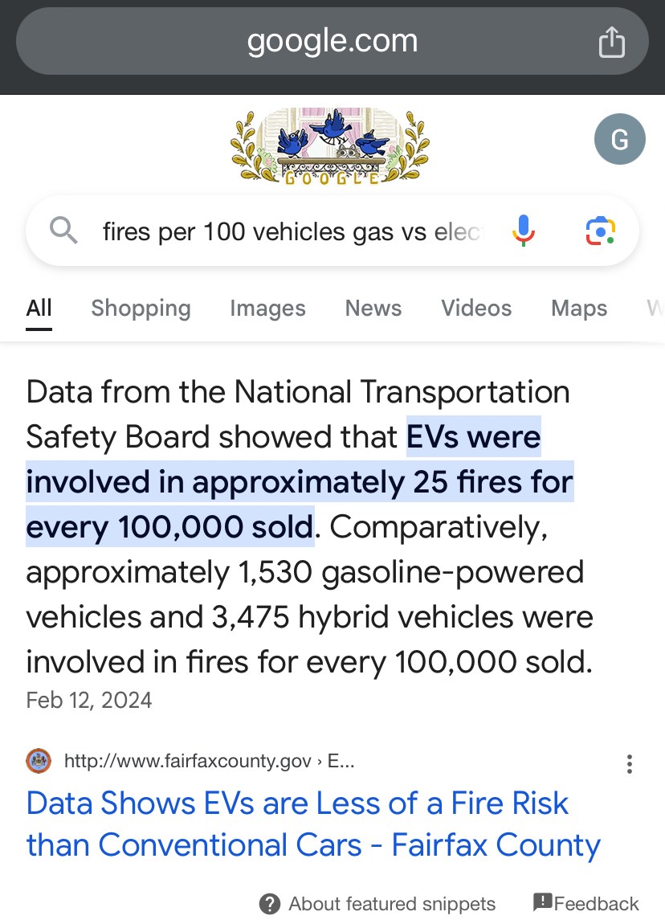
Task: Tap the share icon in address bar
Action: pos(611,42)
